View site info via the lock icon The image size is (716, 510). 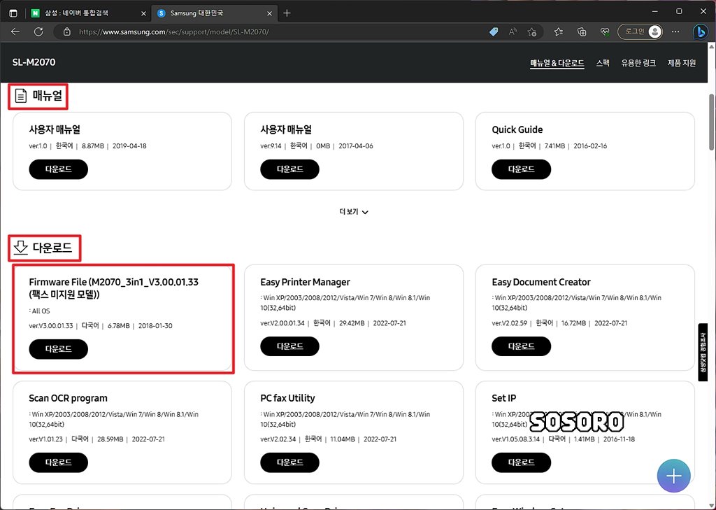pos(67,31)
